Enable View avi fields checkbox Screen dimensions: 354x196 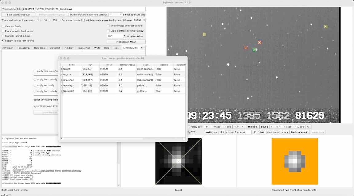point(3,26)
